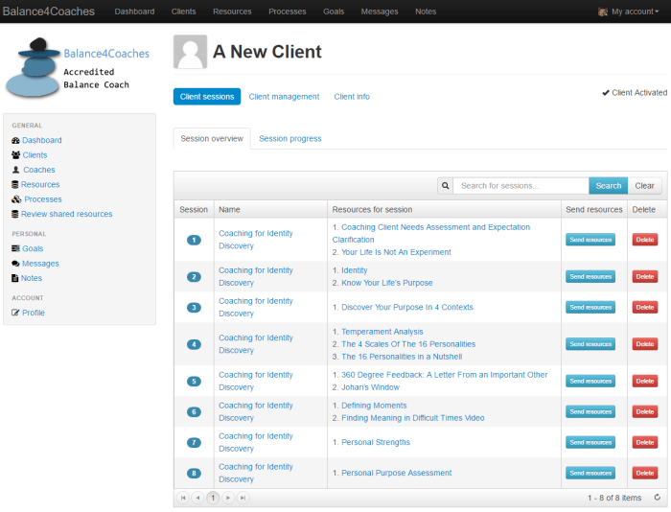This screenshot has width=671, height=512.
Task: Open session 3 Coaching for Identity Discovery
Action: (256, 308)
